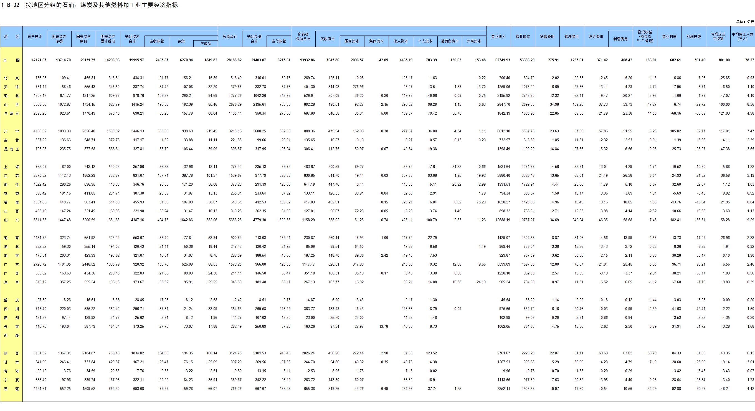Click the 单位：亿元 unit label
This screenshot has height=411, width=755.
click(745, 22)
